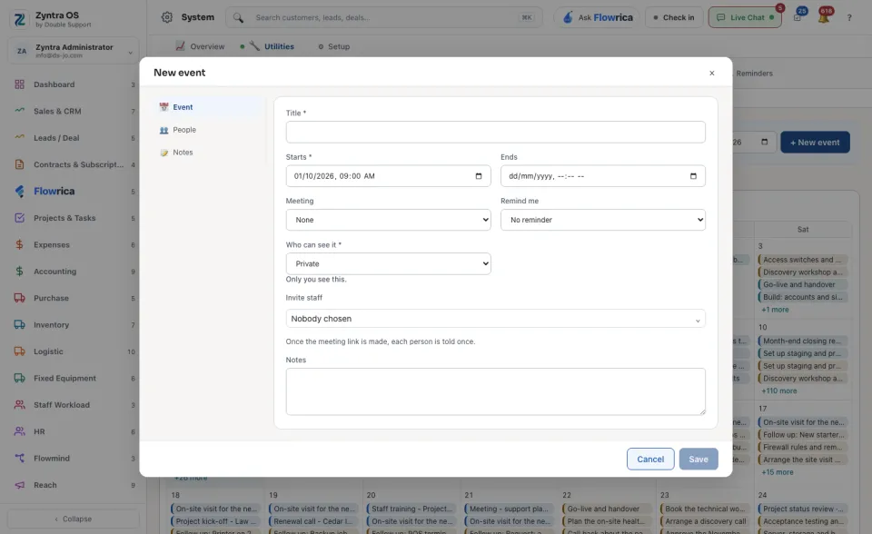This screenshot has height=534, width=872.
Task: Expand the Invite staff selector
Action: pos(496,319)
